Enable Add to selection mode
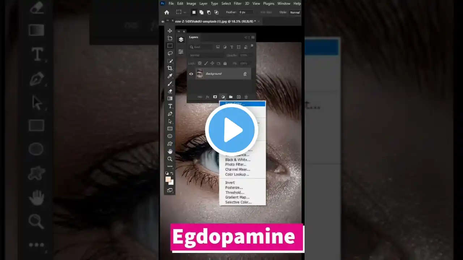 (x=201, y=12)
